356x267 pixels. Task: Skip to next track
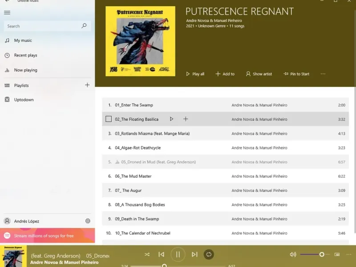coord(194,255)
